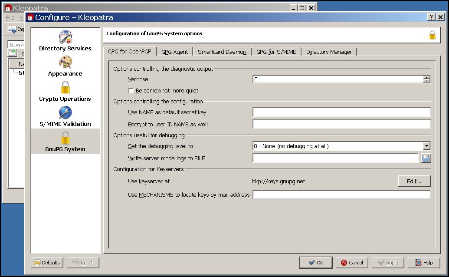Image resolution: width=449 pixels, height=277 pixels.
Task: Switch to the GPG Agent tab
Action: coord(175,52)
